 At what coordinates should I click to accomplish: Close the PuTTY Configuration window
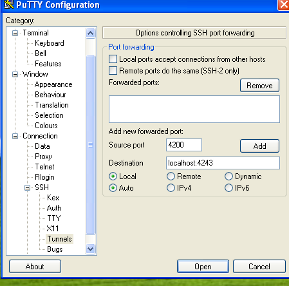point(284,5)
